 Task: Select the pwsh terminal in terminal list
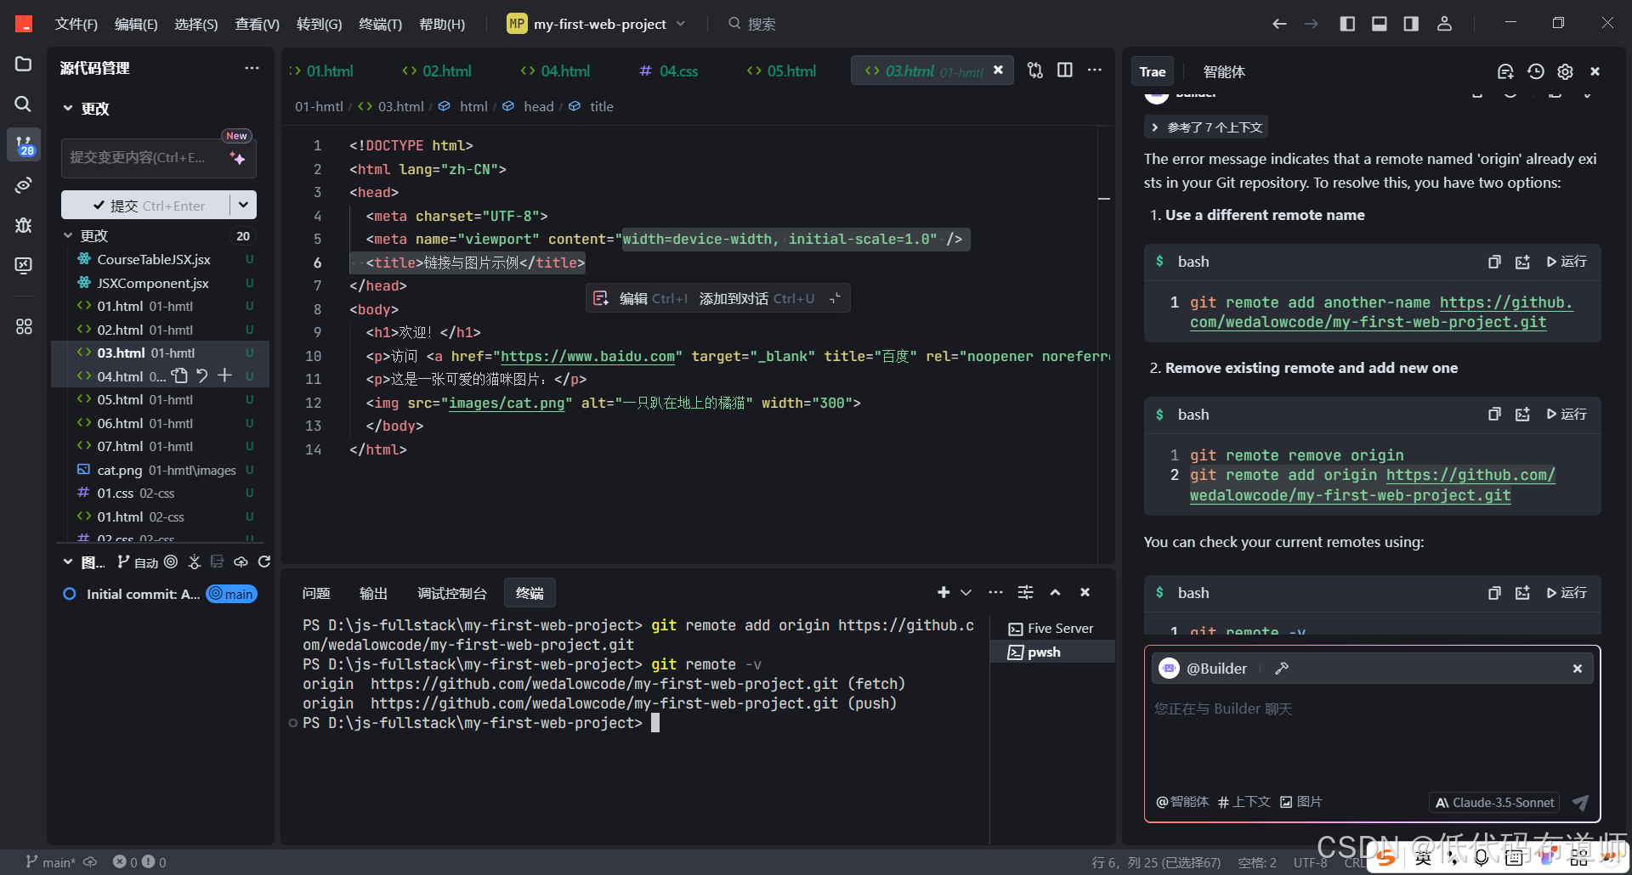(1052, 652)
